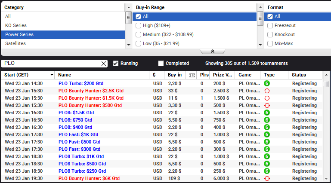Clear the PLO search text with the X icon
The height and width of the screenshot is (183, 331).
pos(103,64)
